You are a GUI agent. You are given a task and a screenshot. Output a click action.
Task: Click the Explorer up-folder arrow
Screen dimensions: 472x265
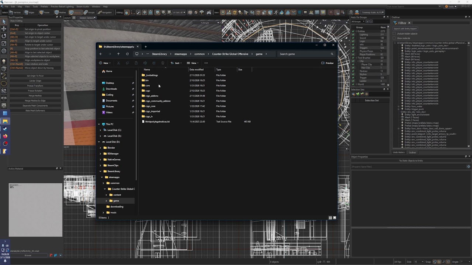118,54
